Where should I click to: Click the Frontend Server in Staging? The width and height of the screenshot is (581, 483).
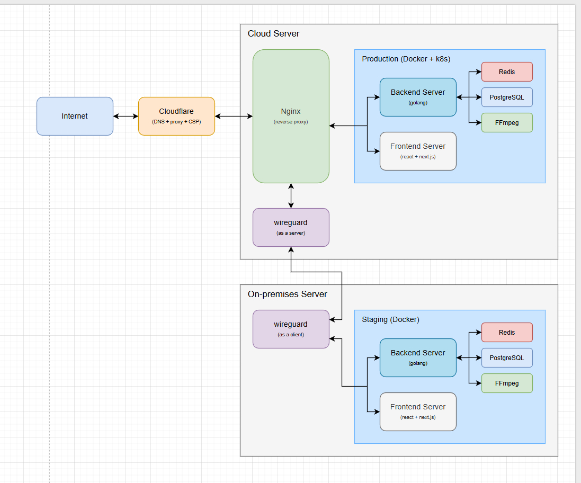point(418,412)
